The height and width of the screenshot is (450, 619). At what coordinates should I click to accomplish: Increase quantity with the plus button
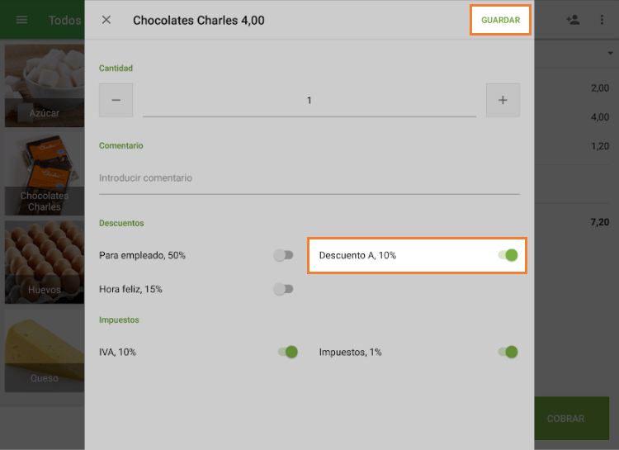pyautogui.click(x=503, y=100)
